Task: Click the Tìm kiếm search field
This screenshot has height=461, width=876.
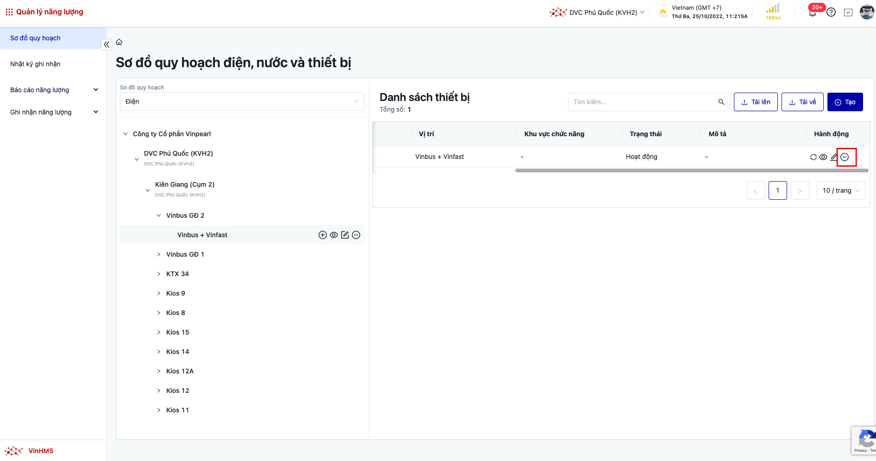Action: pos(644,102)
